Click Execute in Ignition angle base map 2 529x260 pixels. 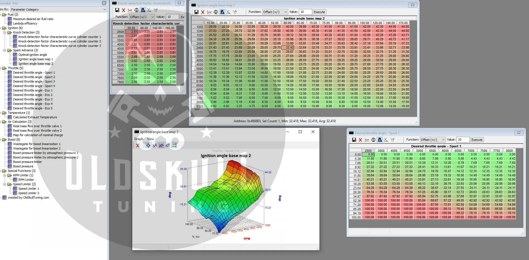[x=319, y=12]
